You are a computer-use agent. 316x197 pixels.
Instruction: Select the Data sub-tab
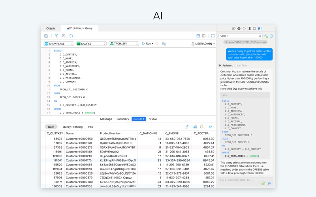pos(51,127)
